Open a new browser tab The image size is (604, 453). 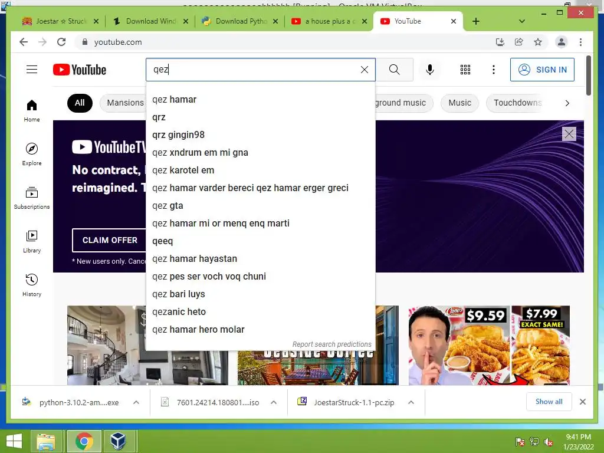click(476, 21)
